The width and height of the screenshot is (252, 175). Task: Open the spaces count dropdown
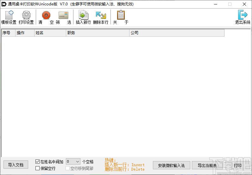tap(73, 161)
